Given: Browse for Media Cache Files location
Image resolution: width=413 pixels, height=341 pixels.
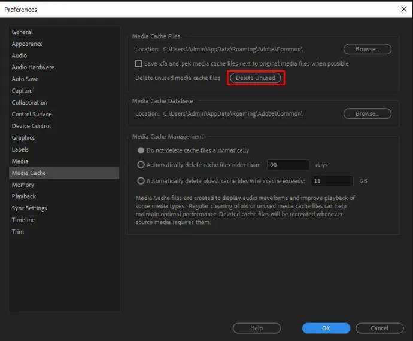Looking at the screenshot, I should [367, 49].
